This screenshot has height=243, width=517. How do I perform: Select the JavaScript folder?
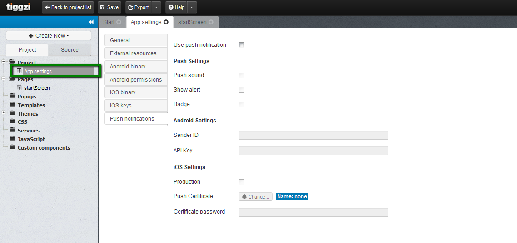pyautogui.click(x=31, y=139)
